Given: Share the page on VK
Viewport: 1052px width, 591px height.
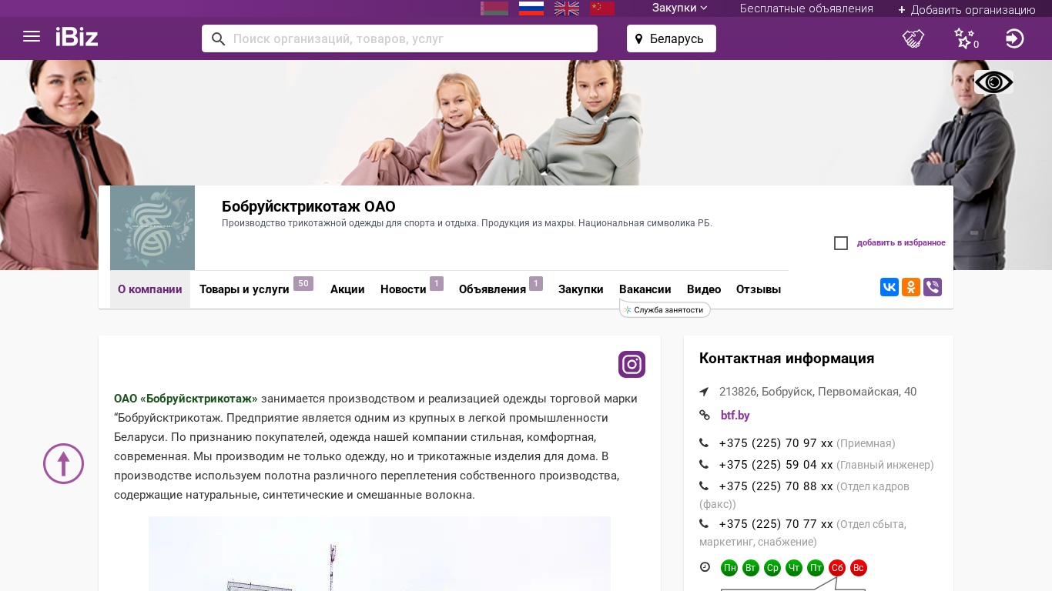Looking at the screenshot, I should (x=890, y=287).
